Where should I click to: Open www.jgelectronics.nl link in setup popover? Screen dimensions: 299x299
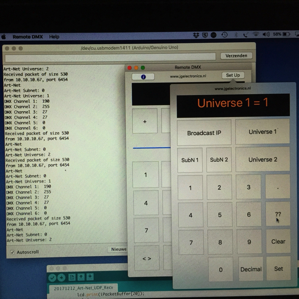[x=233, y=89]
